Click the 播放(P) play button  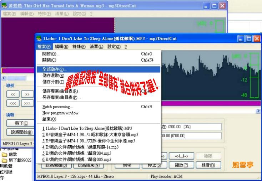coord(181,165)
